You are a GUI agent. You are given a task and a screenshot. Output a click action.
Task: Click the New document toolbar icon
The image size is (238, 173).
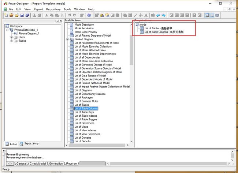point(6,15)
